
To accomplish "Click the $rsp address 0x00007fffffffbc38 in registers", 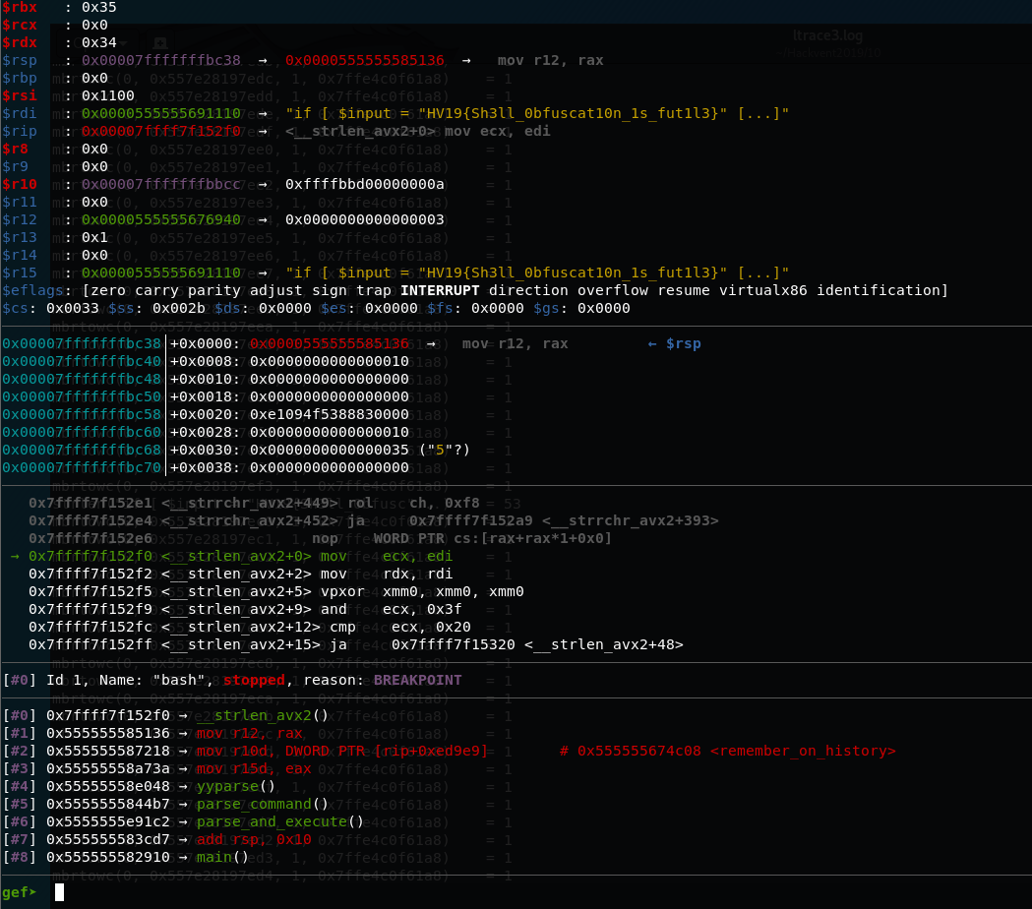I will (161, 61).
